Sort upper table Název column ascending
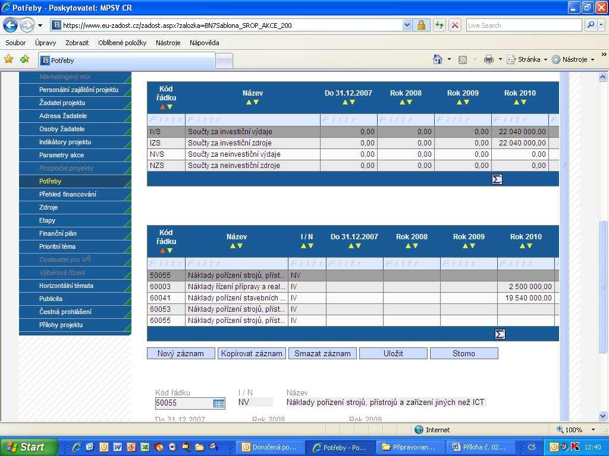This screenshot has width=609, height=456. 249,102
